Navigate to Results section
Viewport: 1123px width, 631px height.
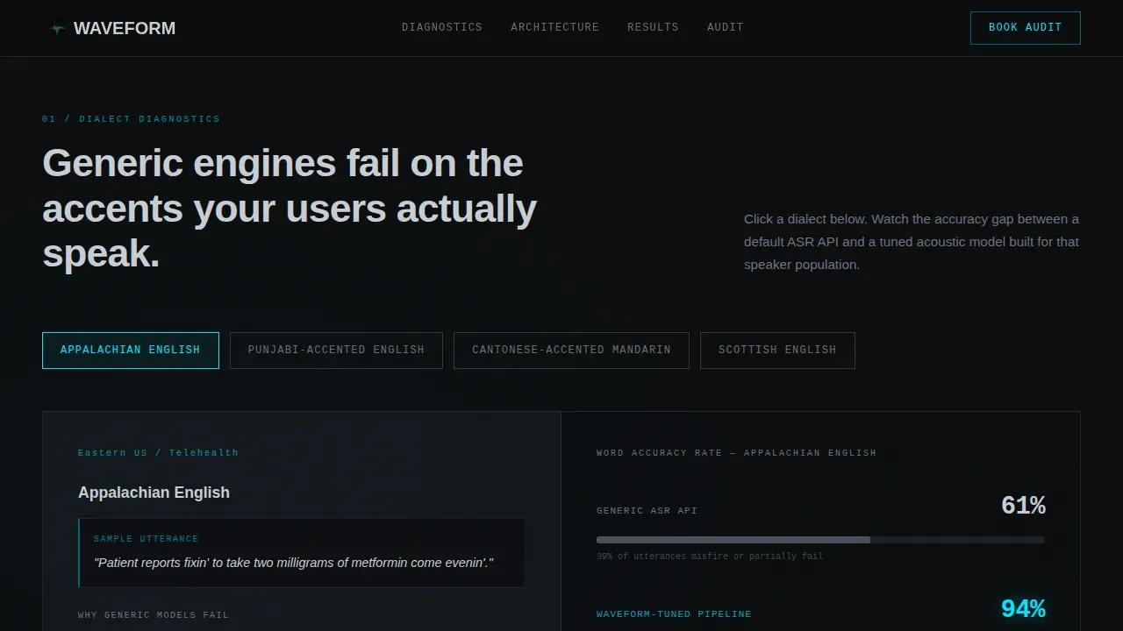653,27
